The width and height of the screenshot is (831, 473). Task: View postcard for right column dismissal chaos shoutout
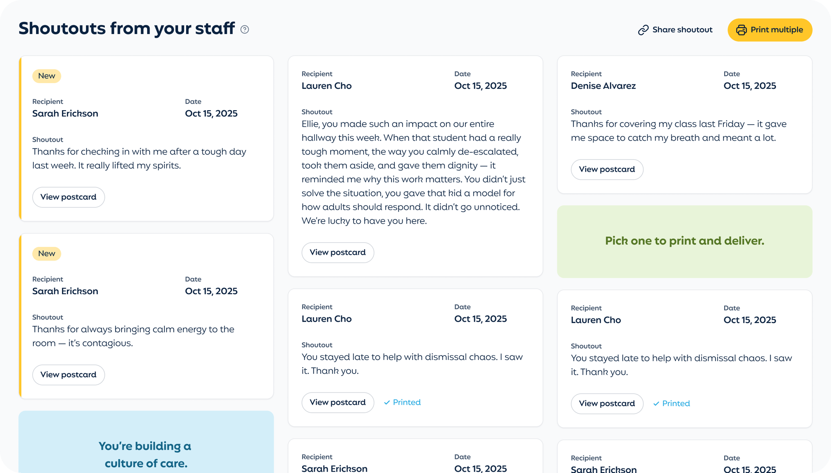tap(607, 404)
